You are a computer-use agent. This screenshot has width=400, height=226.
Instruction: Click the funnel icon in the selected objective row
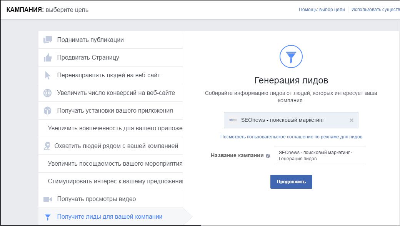(x=47, y=217)
